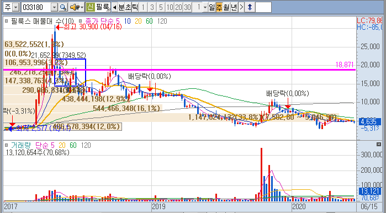386x213 pixels.
Task: Switch to 초 second chart
Action: pyautogui.click(x=128, y=7)
